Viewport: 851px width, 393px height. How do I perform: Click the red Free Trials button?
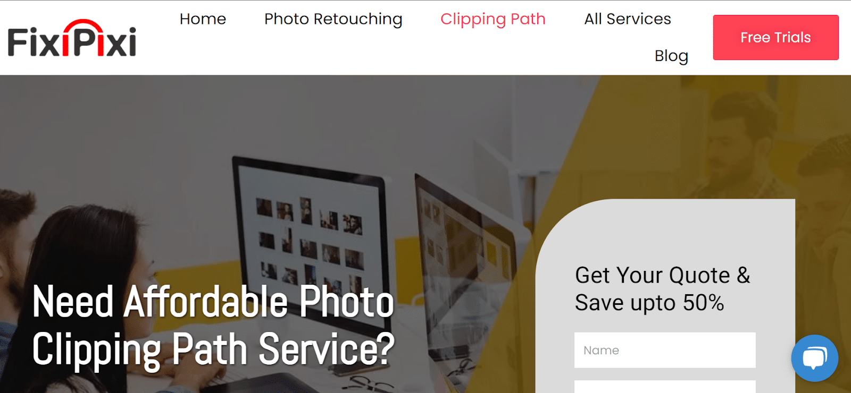point(775,37)
